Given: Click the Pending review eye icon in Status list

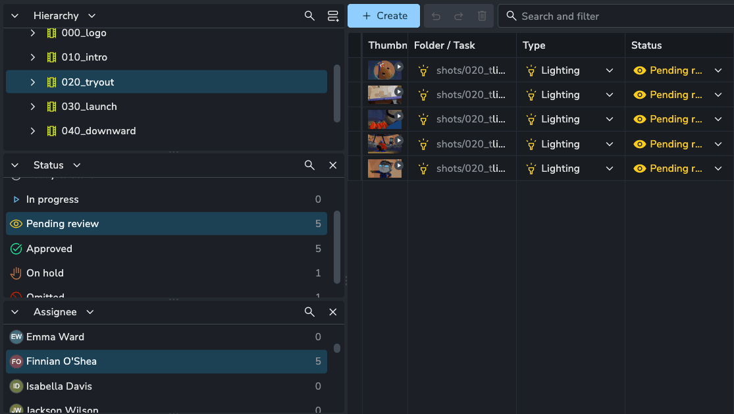Looking at the screenshot, I should pos(16,224).
